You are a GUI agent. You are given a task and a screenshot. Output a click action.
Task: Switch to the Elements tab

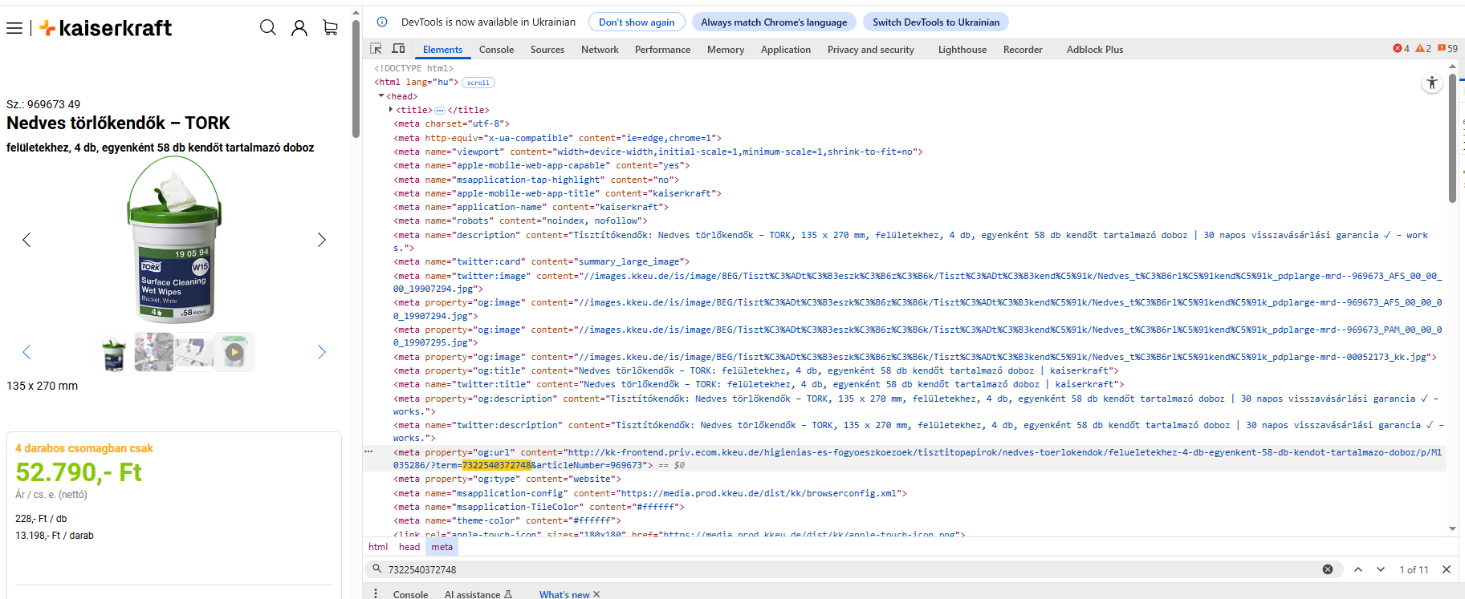(x=442, y=50)
